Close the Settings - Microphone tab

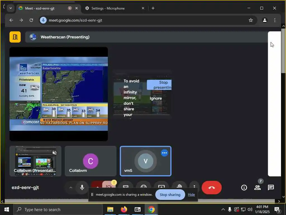(143, 8)
